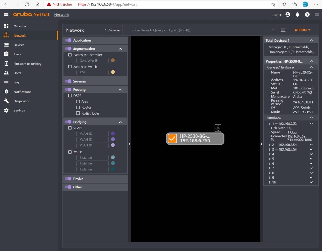Toggle the Bridging section switch
The image size is (322, 251).
click(x=68, y=122)
